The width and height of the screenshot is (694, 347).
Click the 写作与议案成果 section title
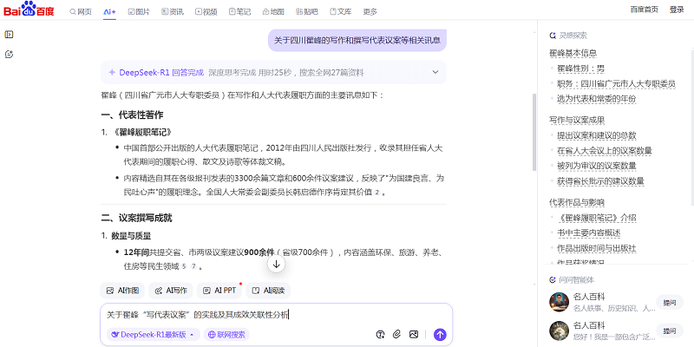point(577,120)
